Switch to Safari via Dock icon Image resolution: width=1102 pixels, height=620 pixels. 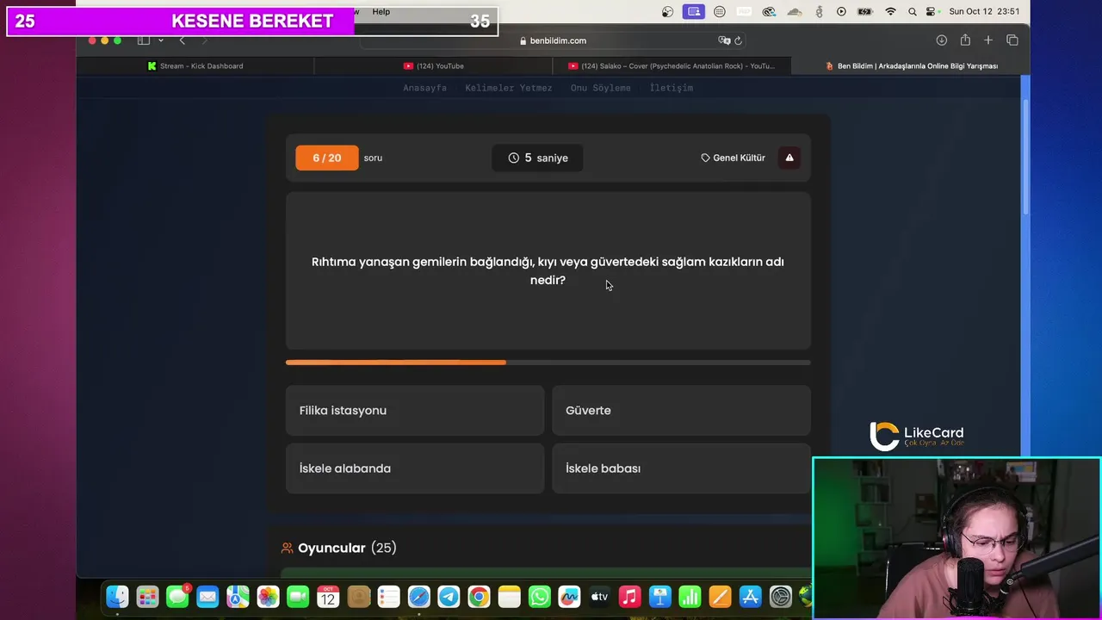pyautogui.click(x=418, y=597)
